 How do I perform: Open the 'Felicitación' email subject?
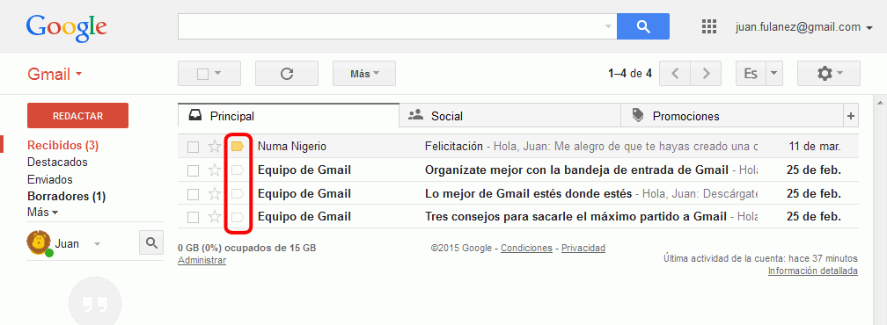(454, 147)
